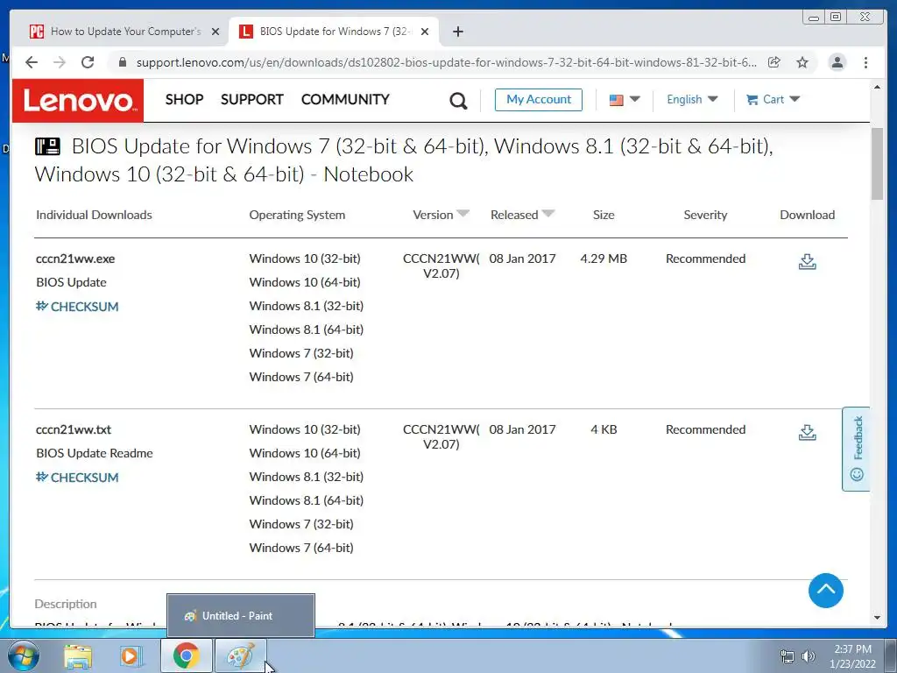Open CHECKSUM link for cccn21ww.exe
897x673 pixels.
[77, 306]
